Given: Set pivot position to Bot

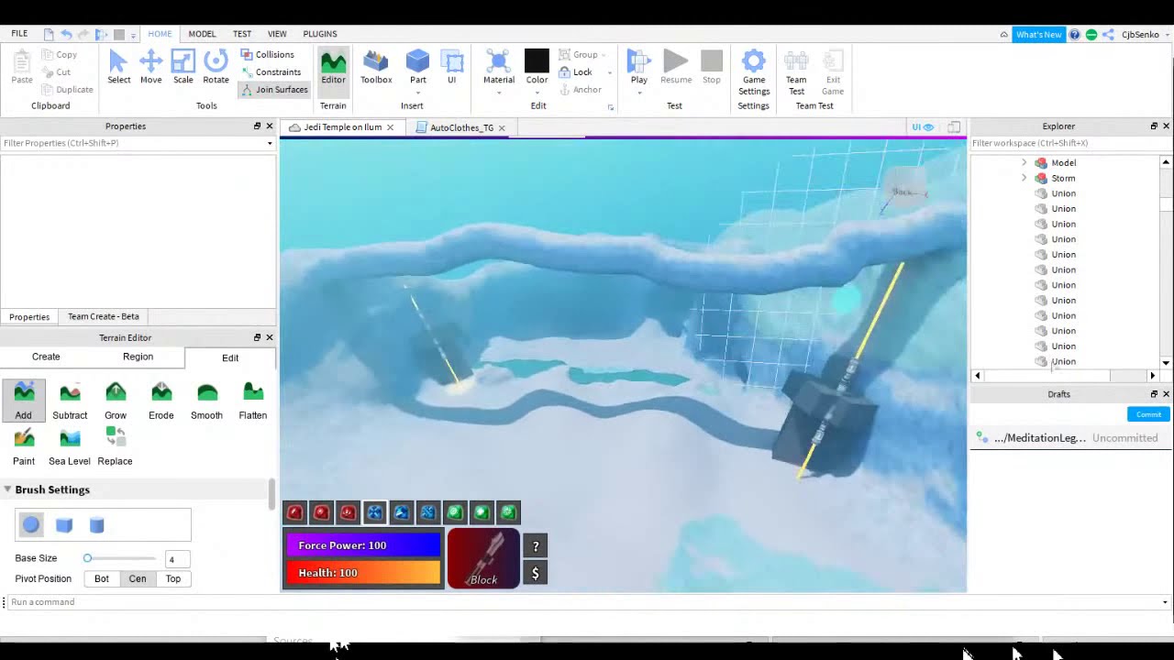Looking at the screenshot, I should (102, 578).
